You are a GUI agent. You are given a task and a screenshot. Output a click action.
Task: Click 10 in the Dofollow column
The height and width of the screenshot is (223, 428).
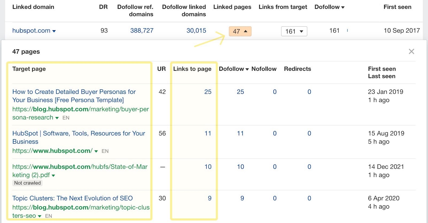tap(240, 167)
